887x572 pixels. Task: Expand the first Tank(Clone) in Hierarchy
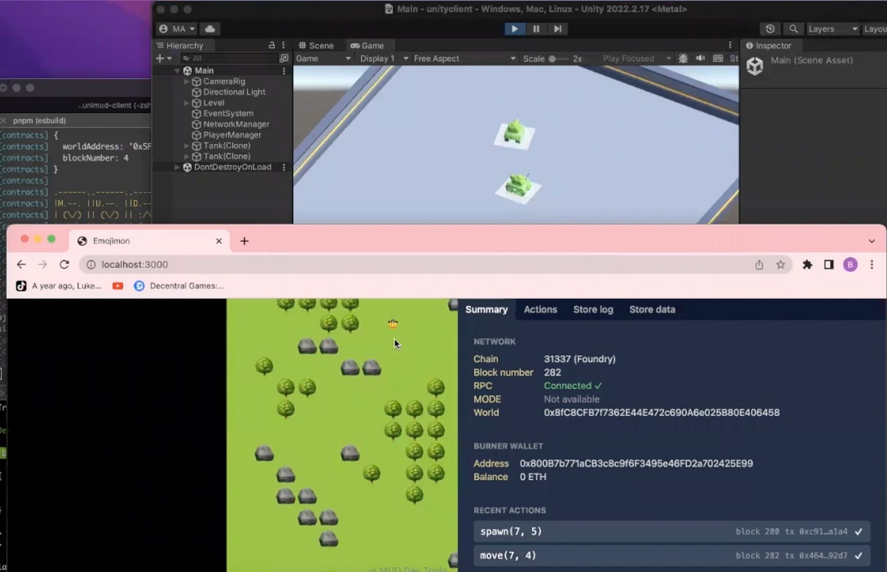point(186,145)
